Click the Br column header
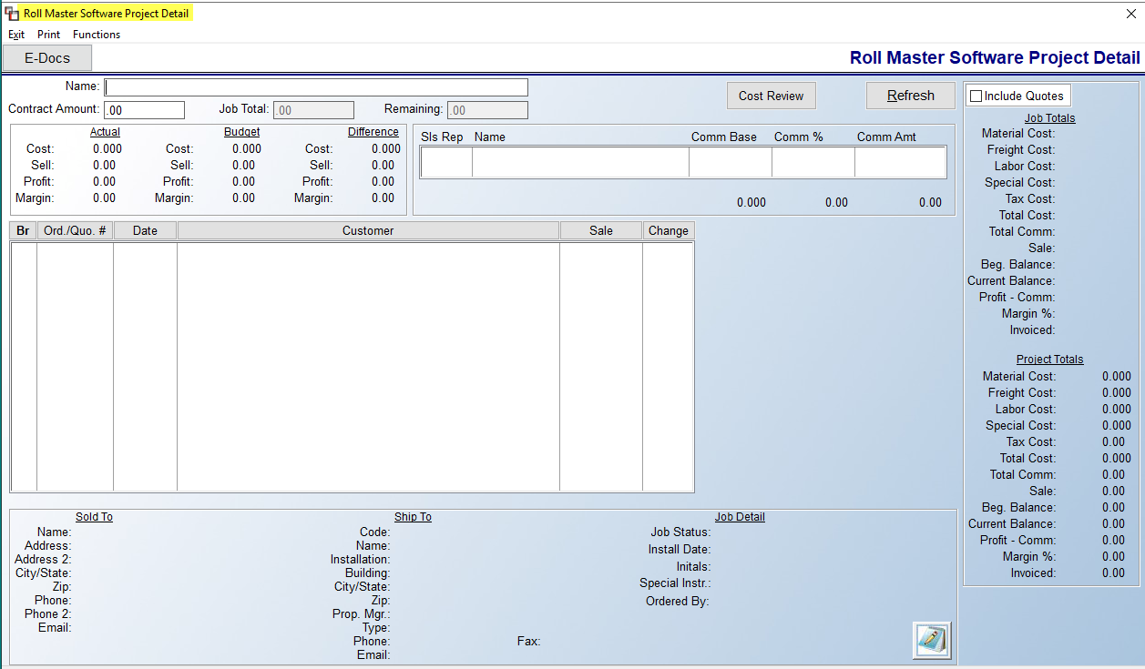The width and height of the screenshot is (1145, 669). [24, 230]
